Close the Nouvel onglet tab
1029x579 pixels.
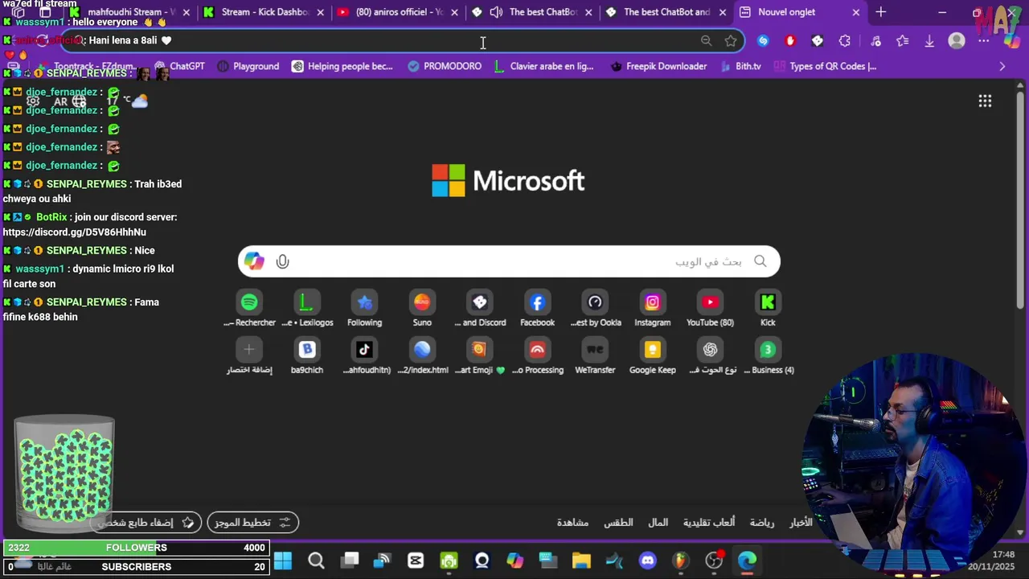click(x=855, y=12)
